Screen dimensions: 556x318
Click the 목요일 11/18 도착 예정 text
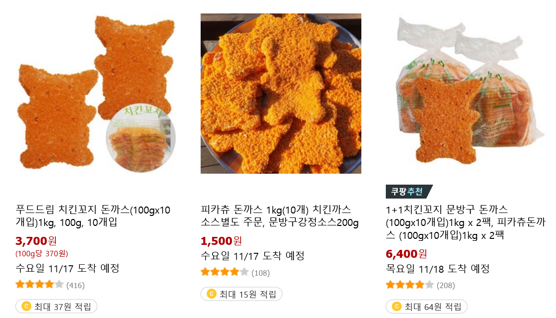pos(438,269)
